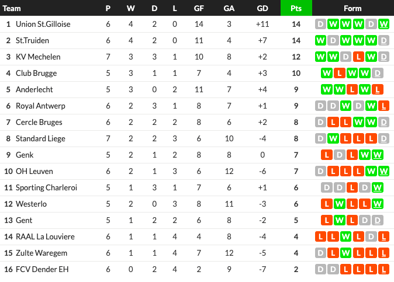This screenshot has width=394, height=282.
Task: Click the green W badge in Zulte Waregem's form
Action: [x=345, y=253]
